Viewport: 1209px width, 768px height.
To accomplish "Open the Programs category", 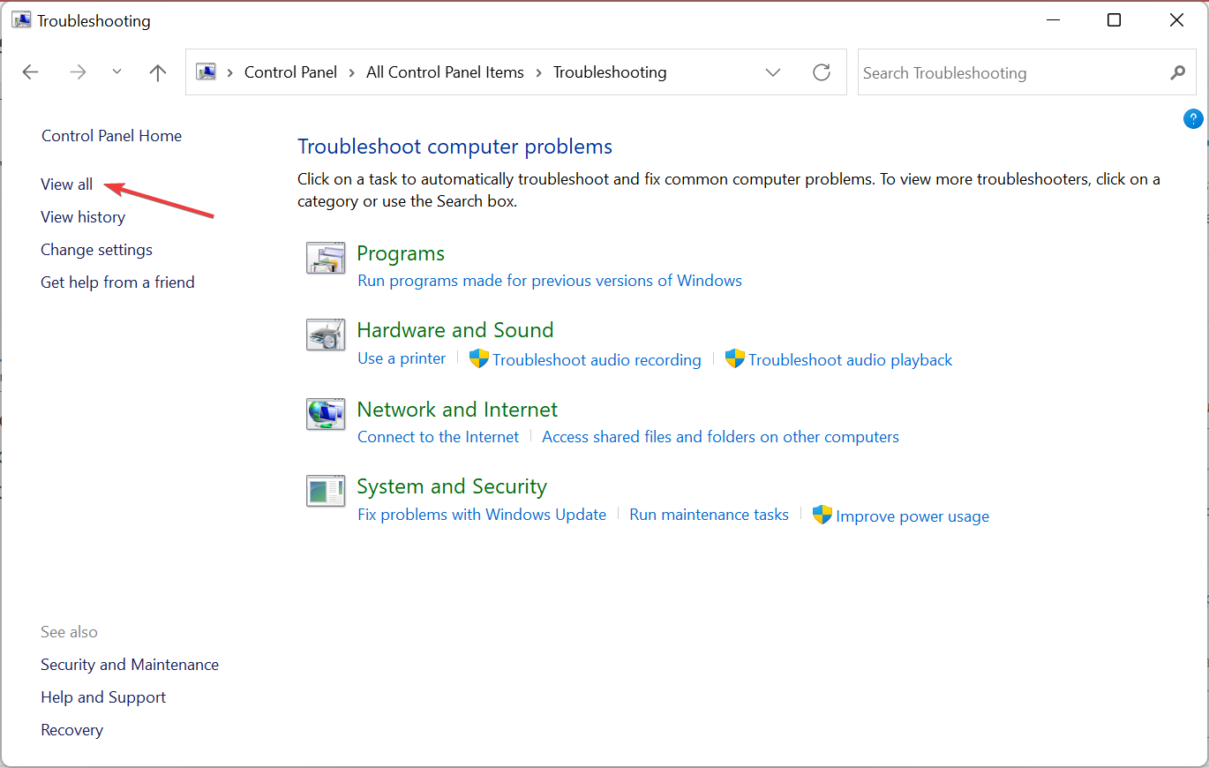I will [x=401, y=253].
